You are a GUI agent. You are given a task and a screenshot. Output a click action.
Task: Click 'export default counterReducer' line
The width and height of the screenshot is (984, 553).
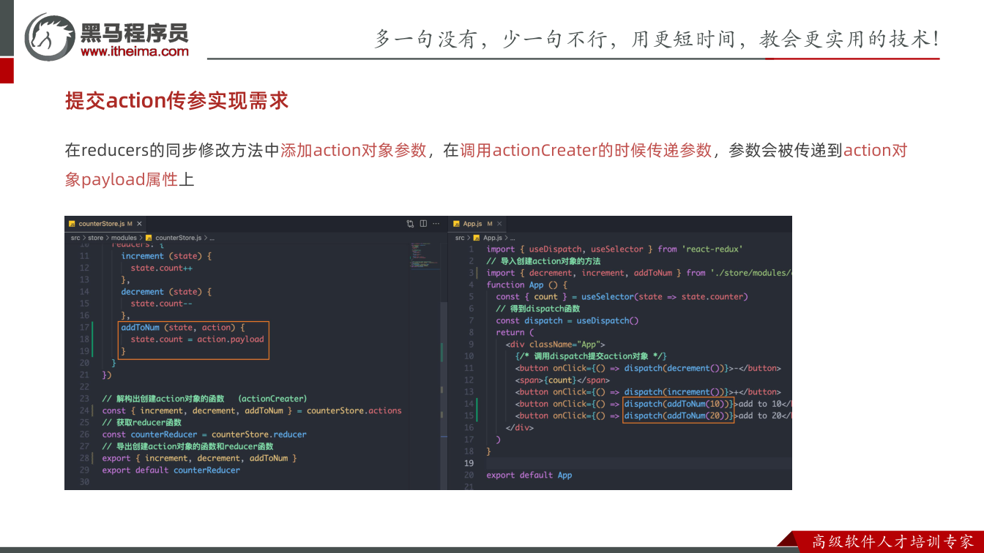(171, 470)
